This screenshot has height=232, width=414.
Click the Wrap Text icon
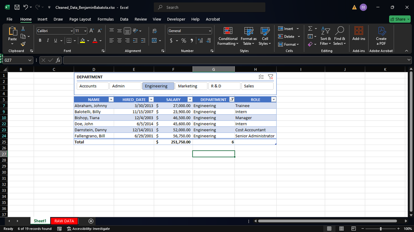pyautogui.click(x=154, y=31)
